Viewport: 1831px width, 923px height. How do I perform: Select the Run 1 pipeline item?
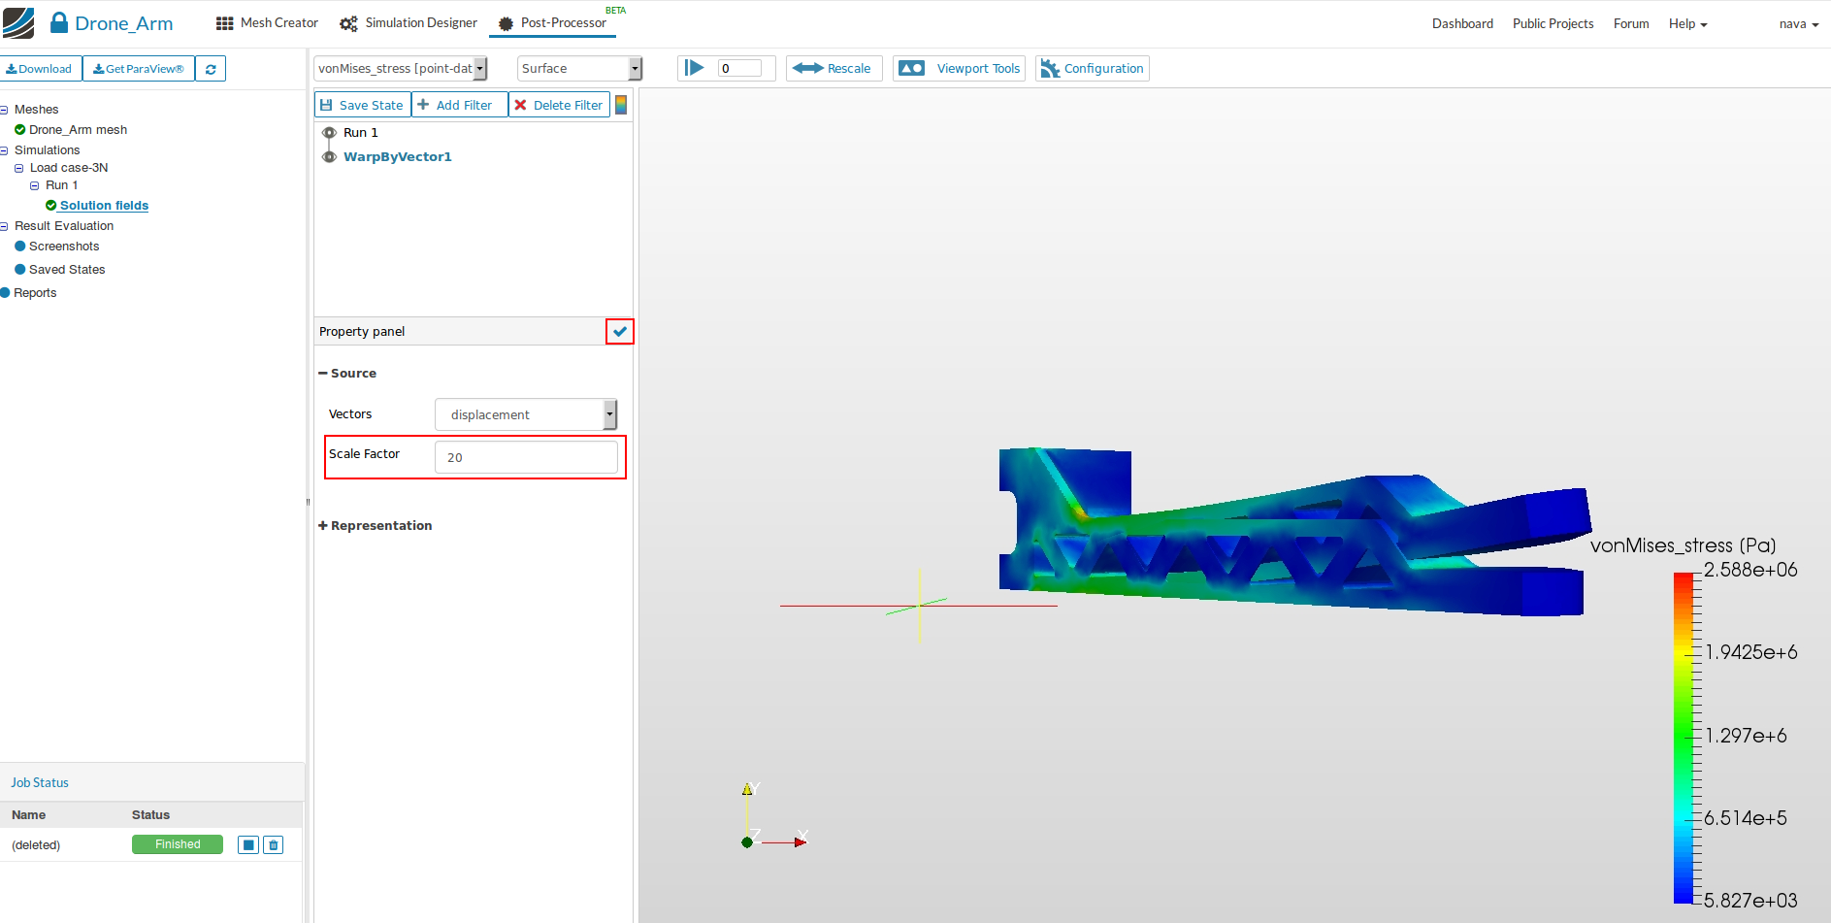(361, 133)
